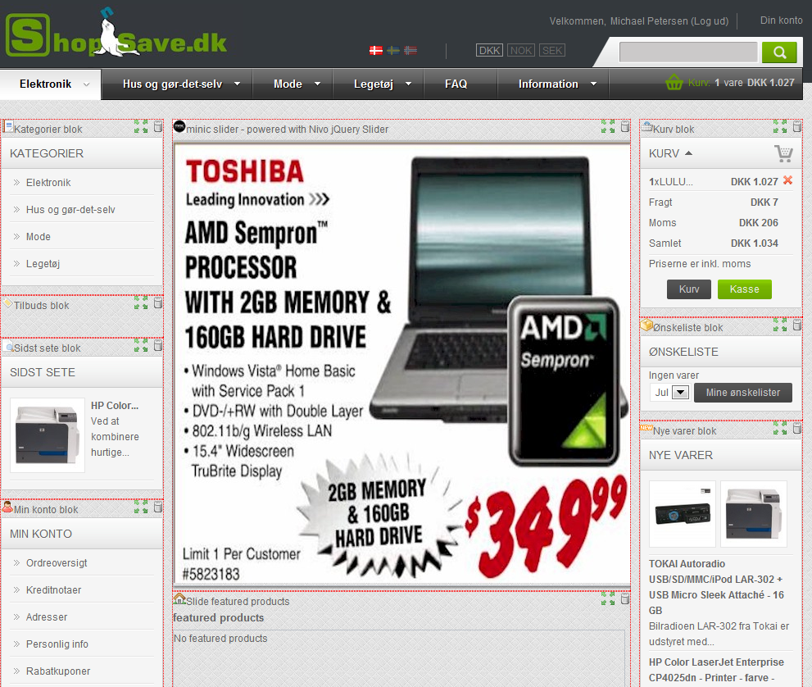Delete Kurv blok via trash icon
812x687 pixels.
pos(797,126)
